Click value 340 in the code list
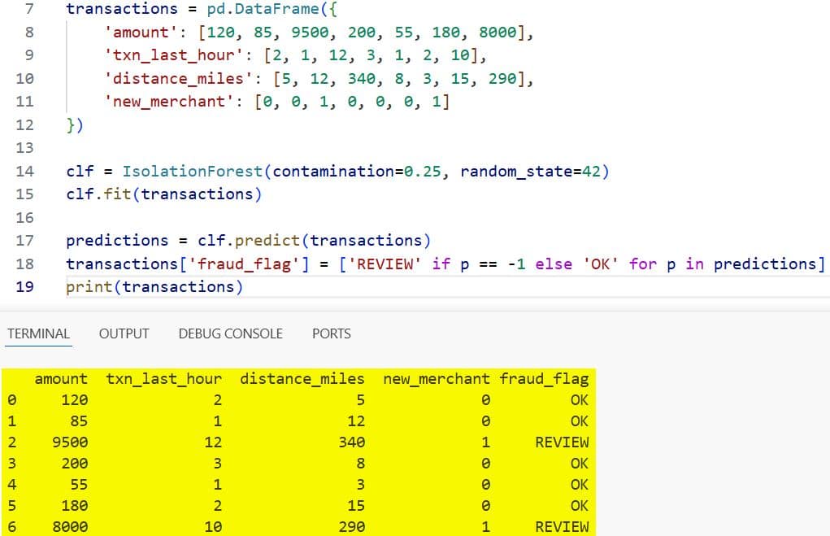The image size is (830, 536). pyautogui.click(x=362, y=78)
